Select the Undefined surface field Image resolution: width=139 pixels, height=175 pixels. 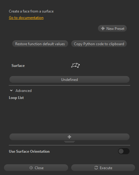[69, 79]
